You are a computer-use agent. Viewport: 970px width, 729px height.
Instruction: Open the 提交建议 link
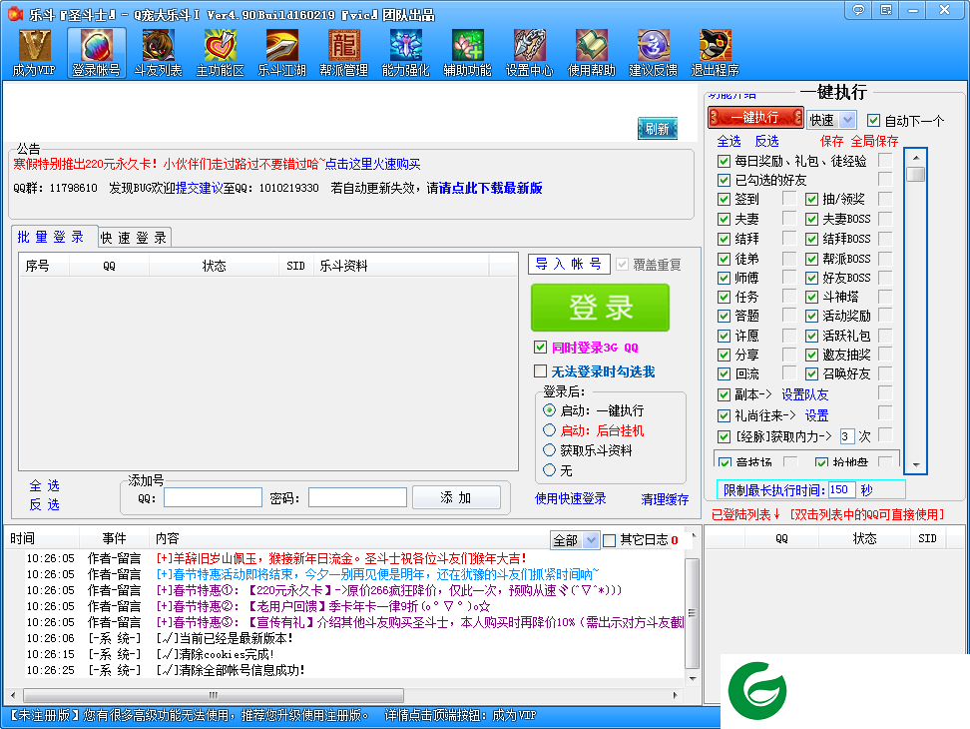(x=200, y=188)
